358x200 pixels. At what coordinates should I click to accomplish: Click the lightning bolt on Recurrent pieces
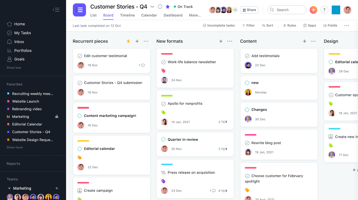tap(128, 41)
